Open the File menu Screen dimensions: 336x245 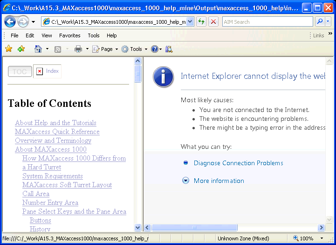[x=14, y=35]
